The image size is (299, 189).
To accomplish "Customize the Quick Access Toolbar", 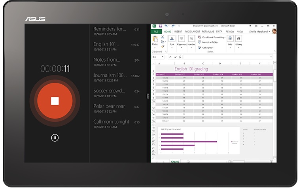I will tap(179, 26).
